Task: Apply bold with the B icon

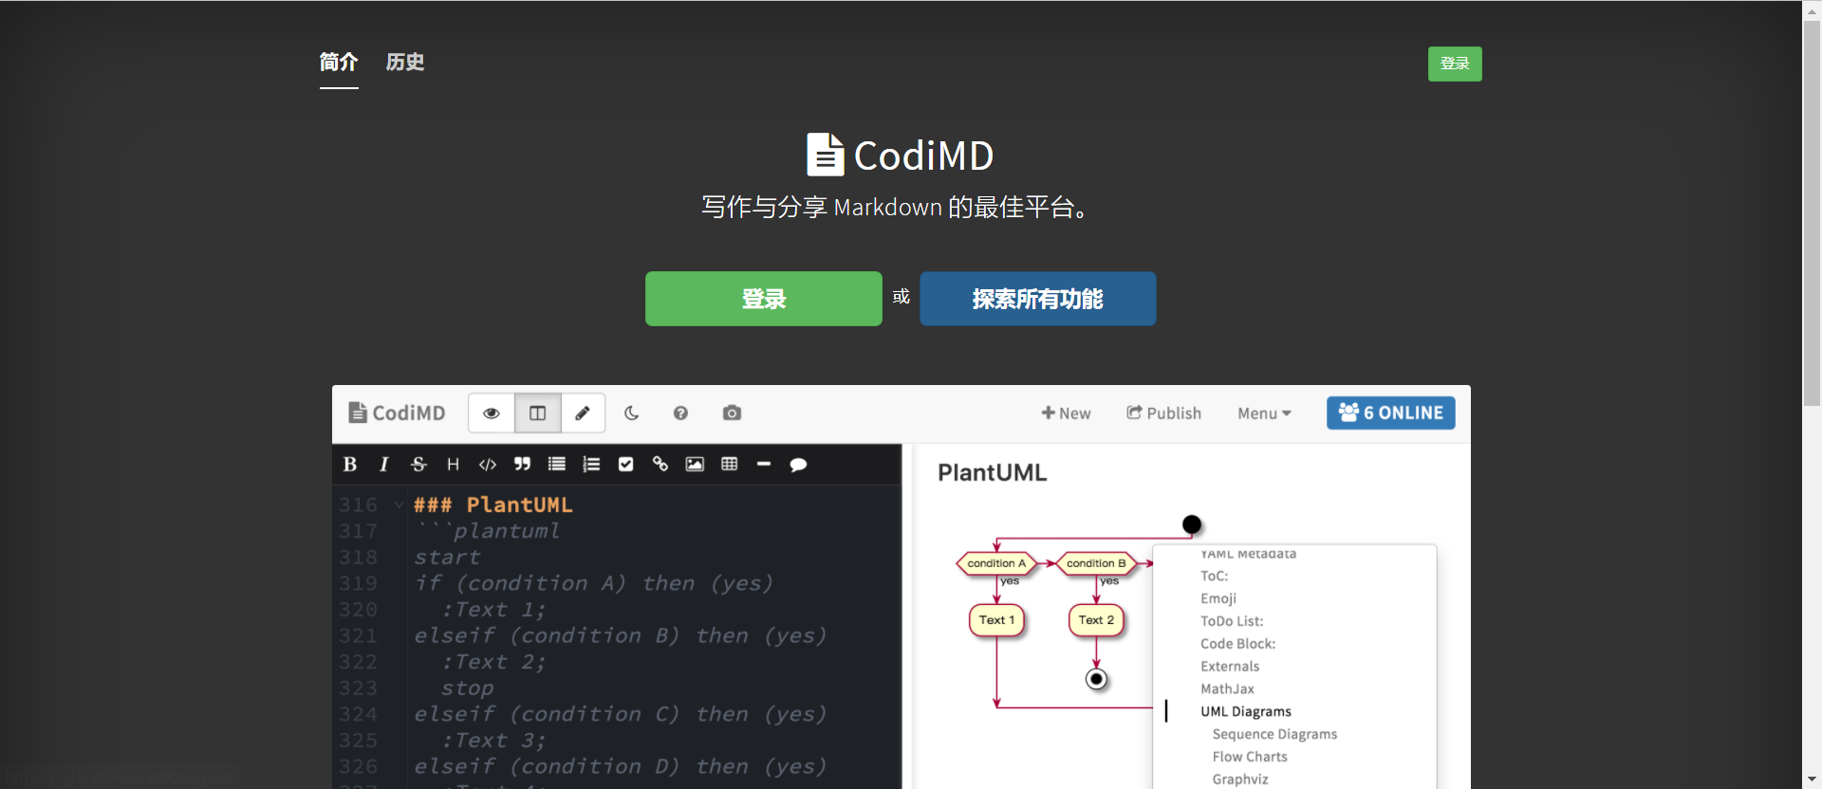Action: 350,465
